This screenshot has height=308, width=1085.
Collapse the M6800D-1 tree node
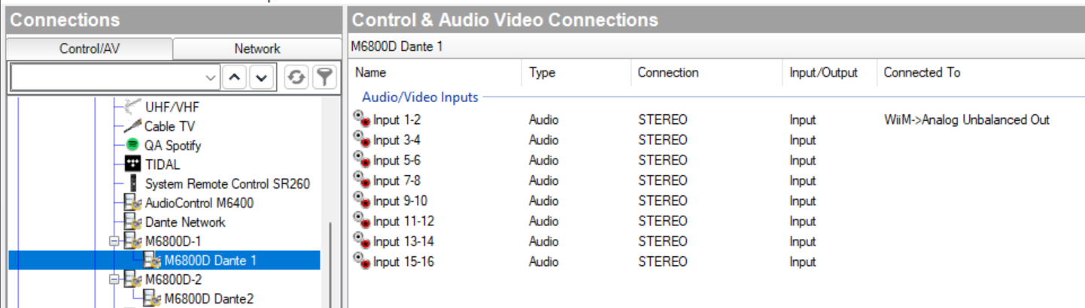pos(114,241)
